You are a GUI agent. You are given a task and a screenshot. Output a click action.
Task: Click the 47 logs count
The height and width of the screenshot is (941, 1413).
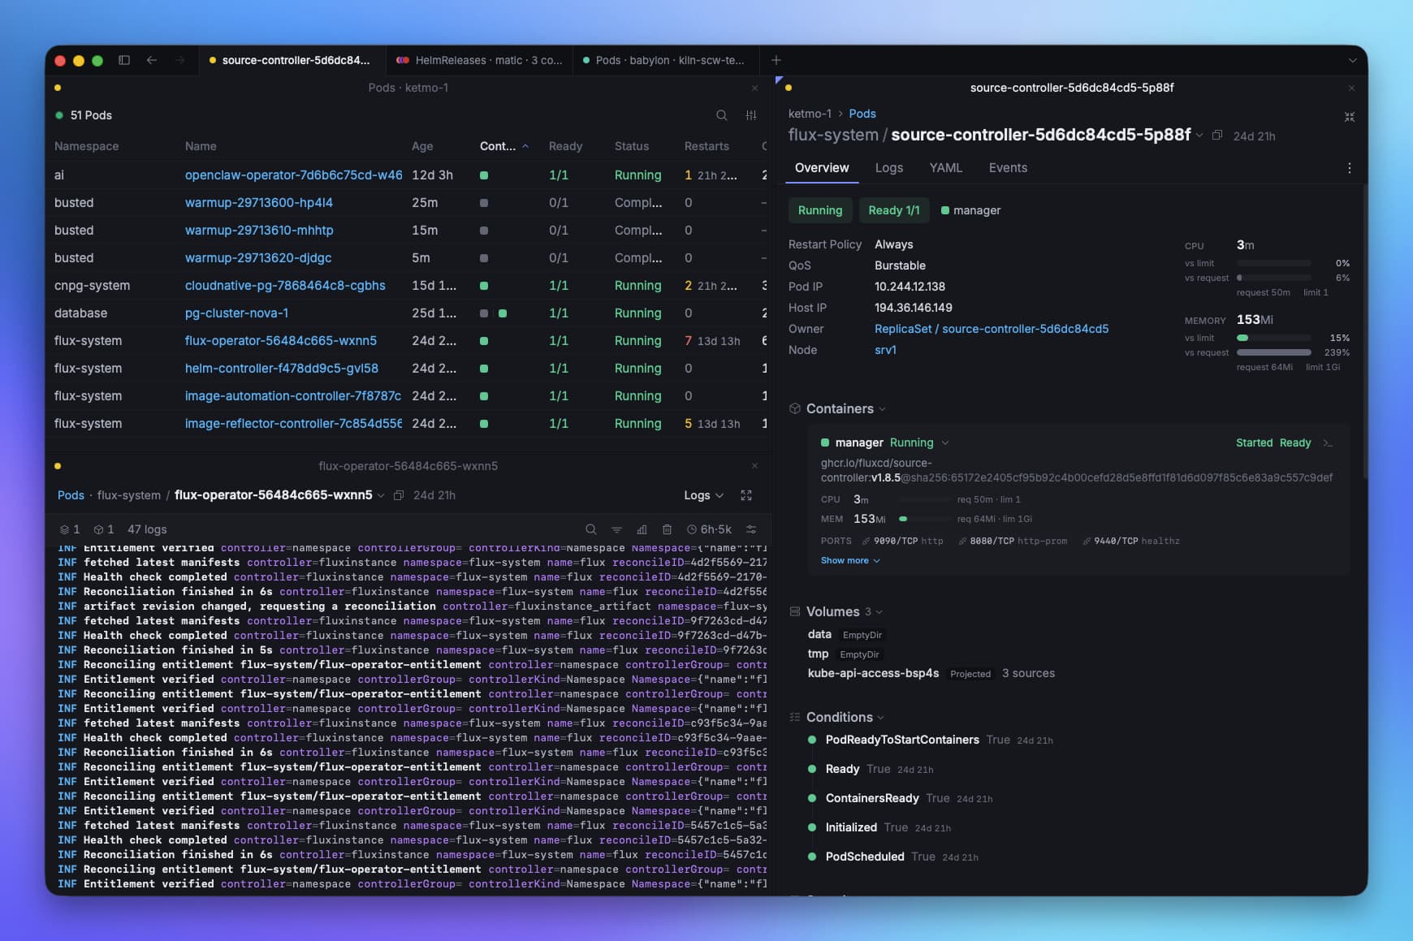147,529
